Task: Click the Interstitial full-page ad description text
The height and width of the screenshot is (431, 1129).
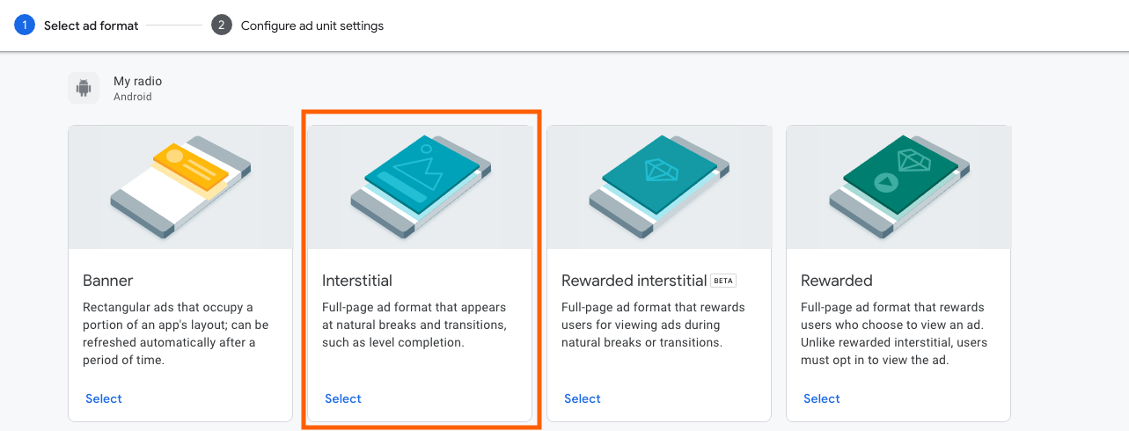Action: point(414,325)
